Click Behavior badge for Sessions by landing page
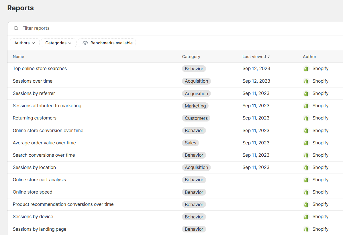 click(x=194, y=229)
